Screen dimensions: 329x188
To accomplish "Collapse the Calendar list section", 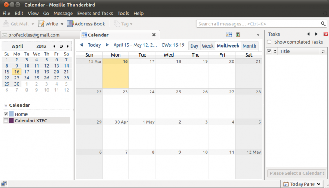I will coord(5,105).
